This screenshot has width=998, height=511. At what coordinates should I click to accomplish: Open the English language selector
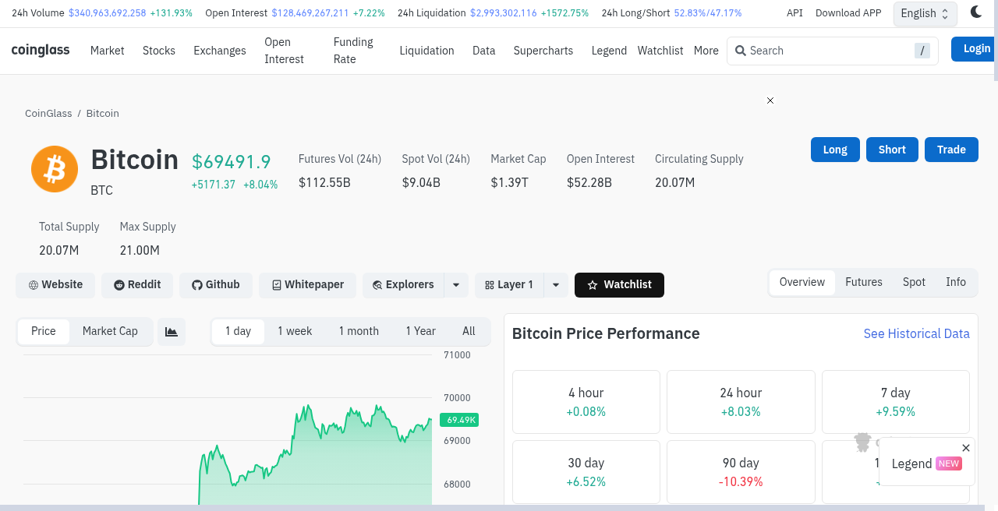point(925,13)
